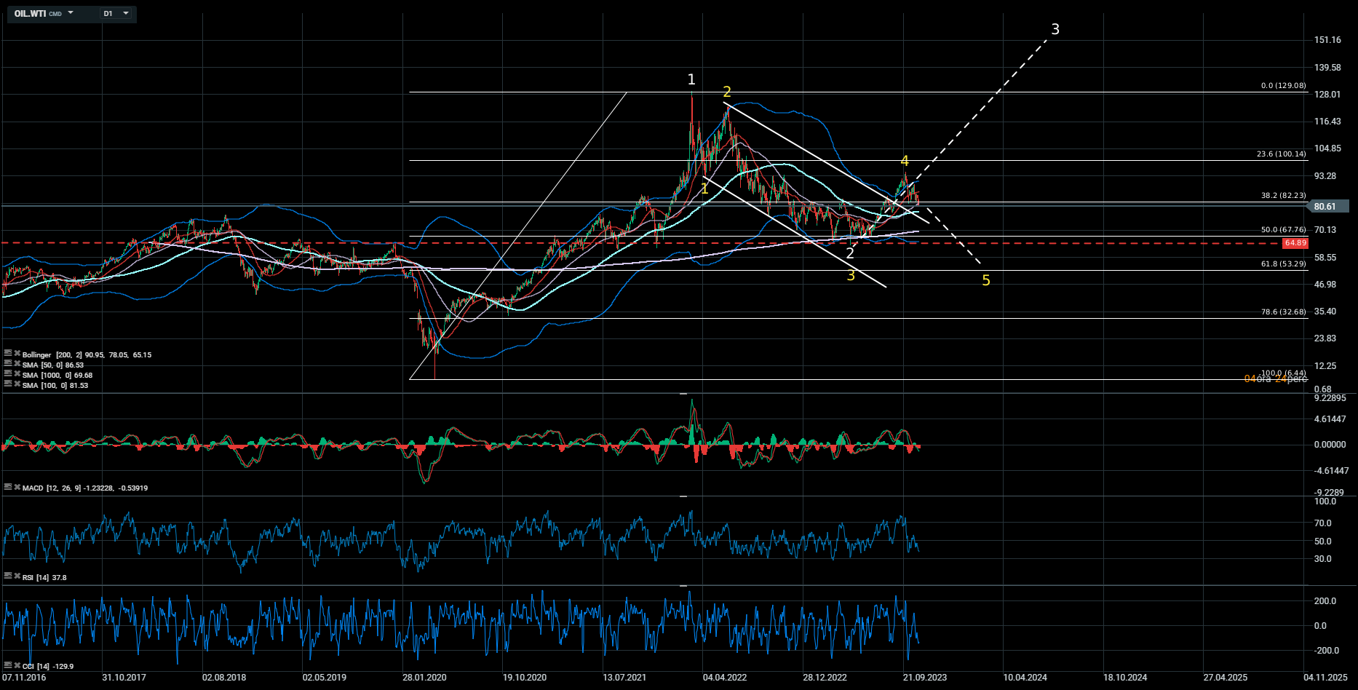
Task: Remove the MACD indicator panel
Action: coord(17,487)
